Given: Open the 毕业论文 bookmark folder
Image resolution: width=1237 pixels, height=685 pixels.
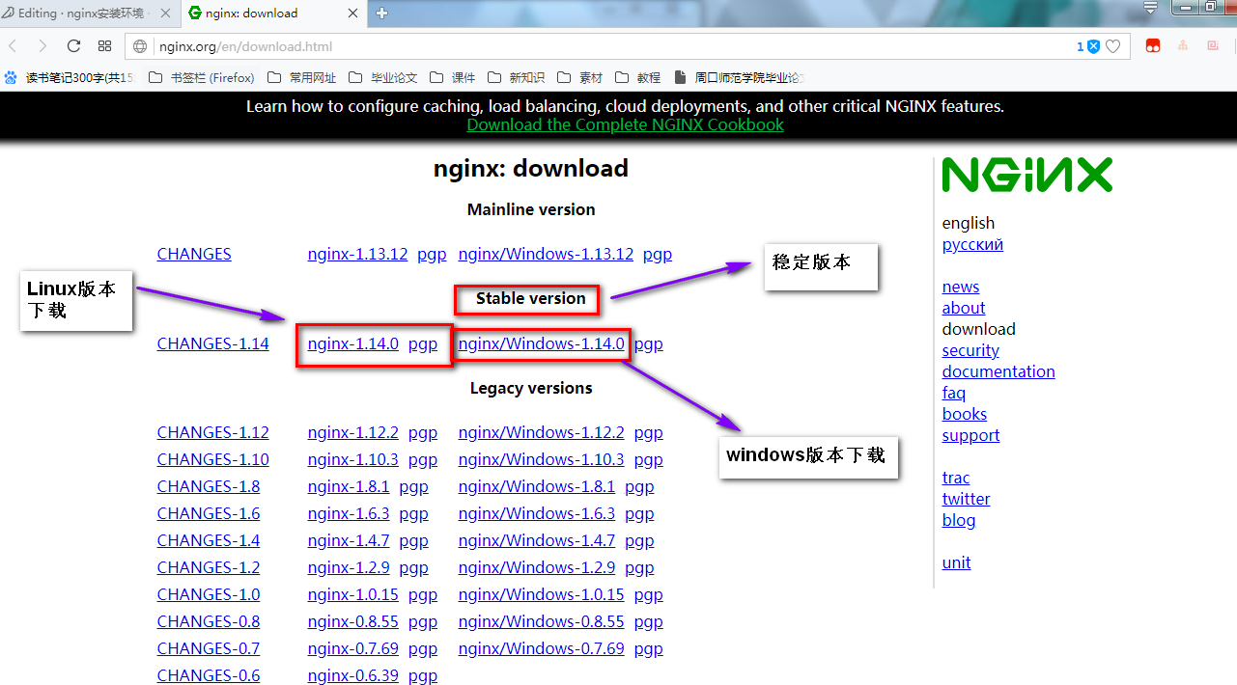Looking at the screenshot, I should (x=383, y=77).
